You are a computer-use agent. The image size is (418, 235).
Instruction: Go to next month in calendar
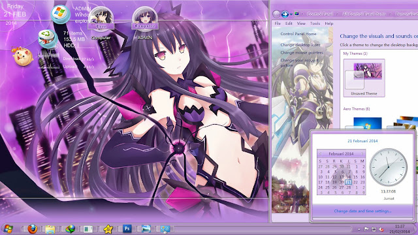coord(362,154)
